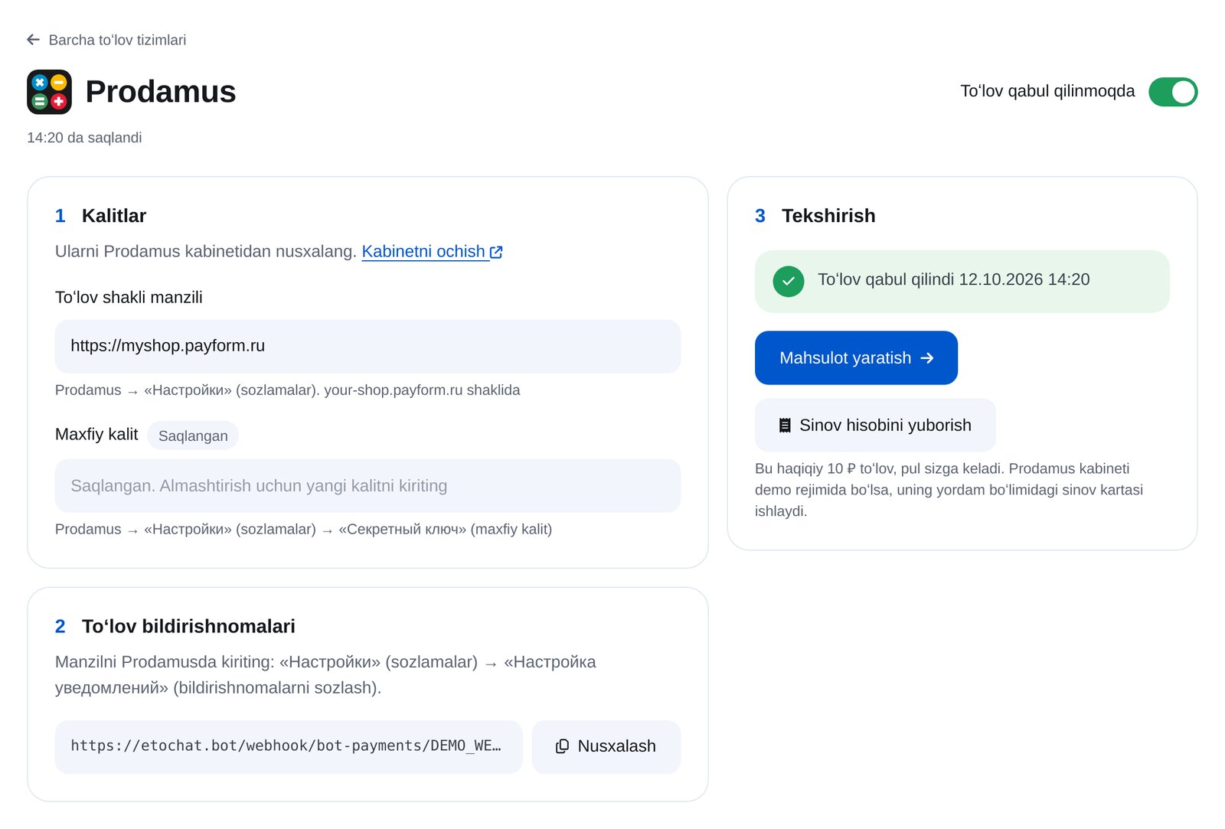This screenshot has height=829, width=1225.
Task: Open the Kabinetni ochish link
Action: pyautogui.click(x=432, y=252)
